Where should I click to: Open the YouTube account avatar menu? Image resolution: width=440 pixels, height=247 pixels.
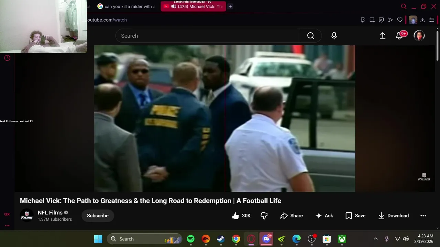pos(419,36)
